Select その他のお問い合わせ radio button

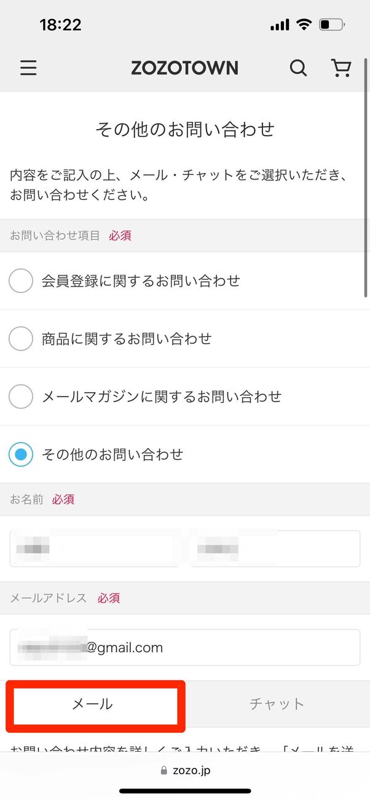pos(21,455)
